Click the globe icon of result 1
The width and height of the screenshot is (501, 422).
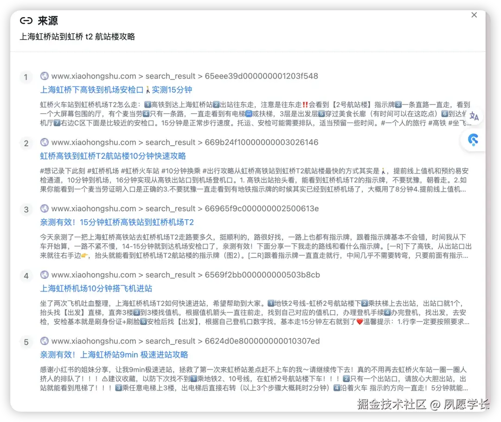45,76
